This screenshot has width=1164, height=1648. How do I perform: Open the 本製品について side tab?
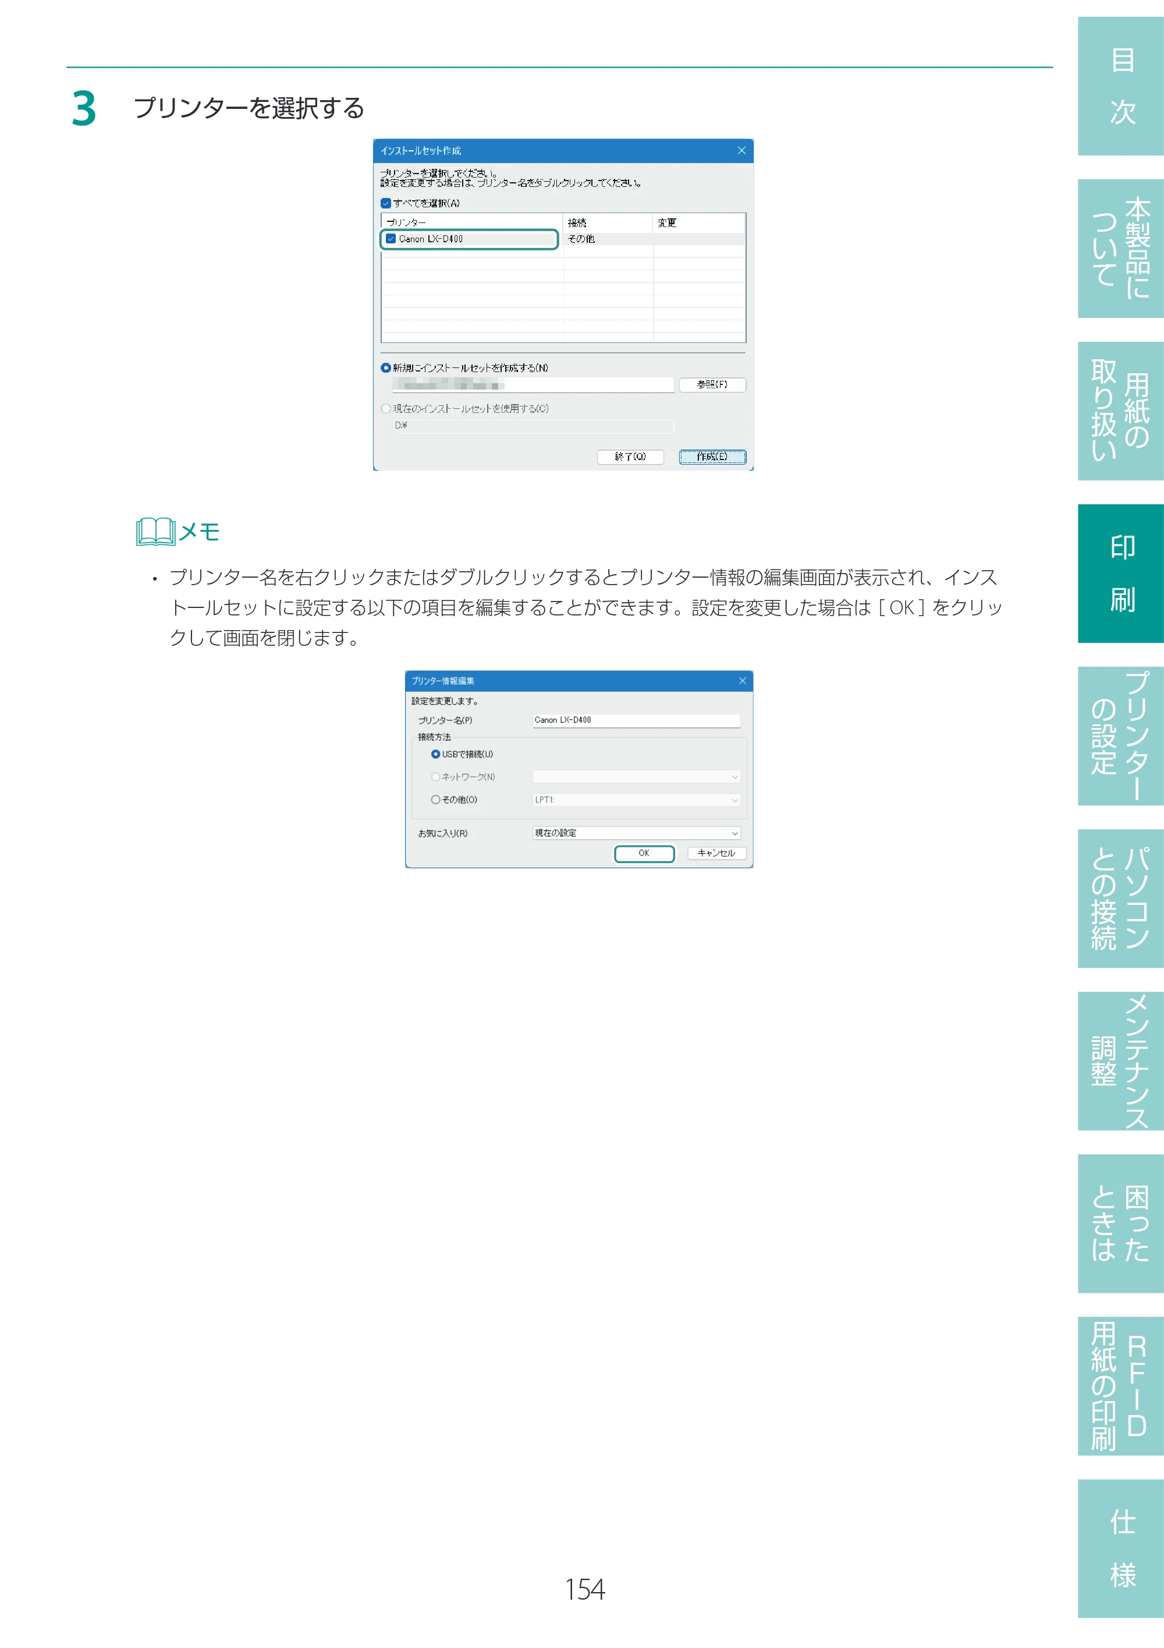tap(1121, 248)
